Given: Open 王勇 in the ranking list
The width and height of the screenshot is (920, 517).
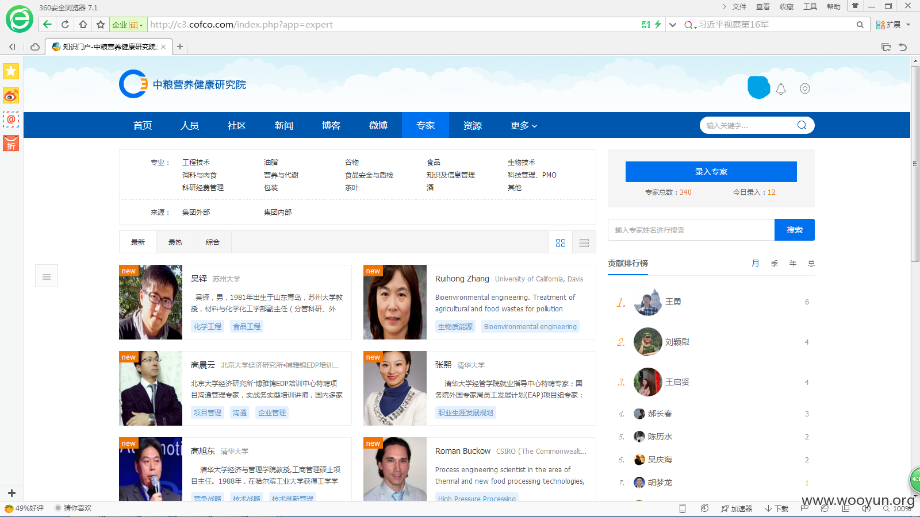Looking at the screenshot, I should [x=673, y=302].
